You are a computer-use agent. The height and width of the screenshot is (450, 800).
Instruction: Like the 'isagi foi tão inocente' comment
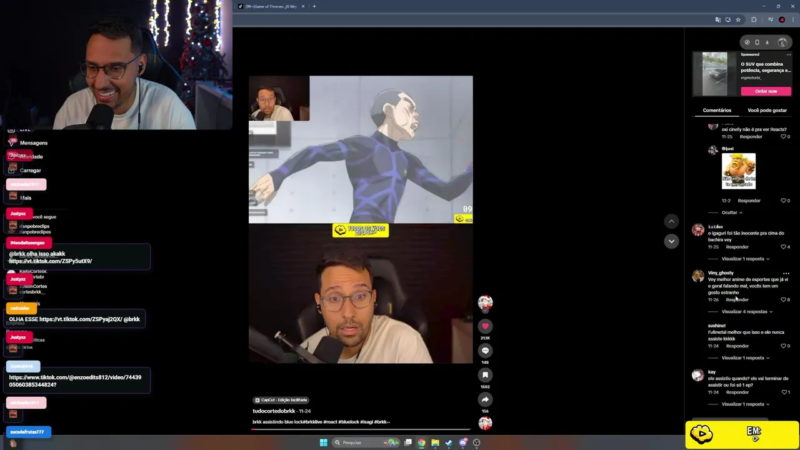(x=783, y=247)
